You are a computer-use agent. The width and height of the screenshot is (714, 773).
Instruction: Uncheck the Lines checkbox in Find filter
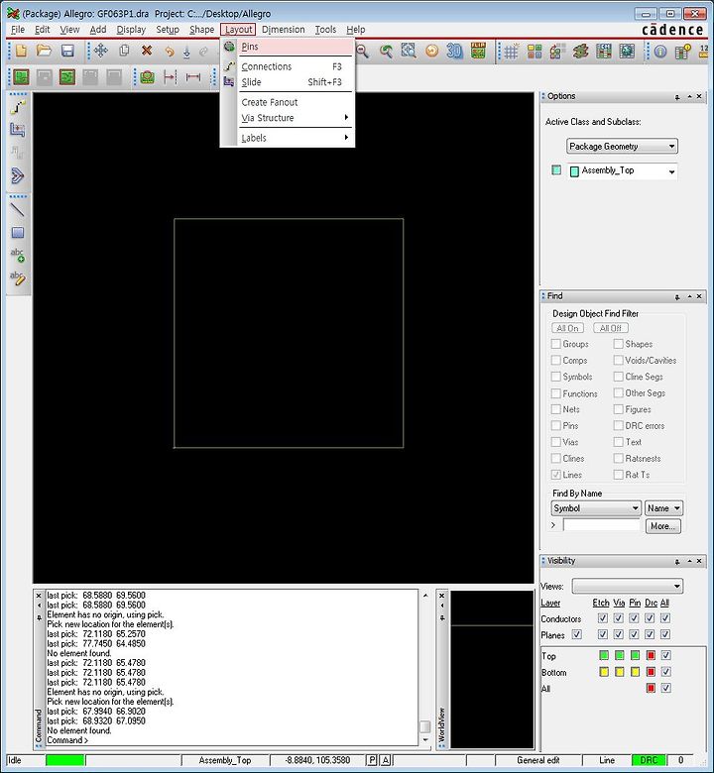coord(556,475)
